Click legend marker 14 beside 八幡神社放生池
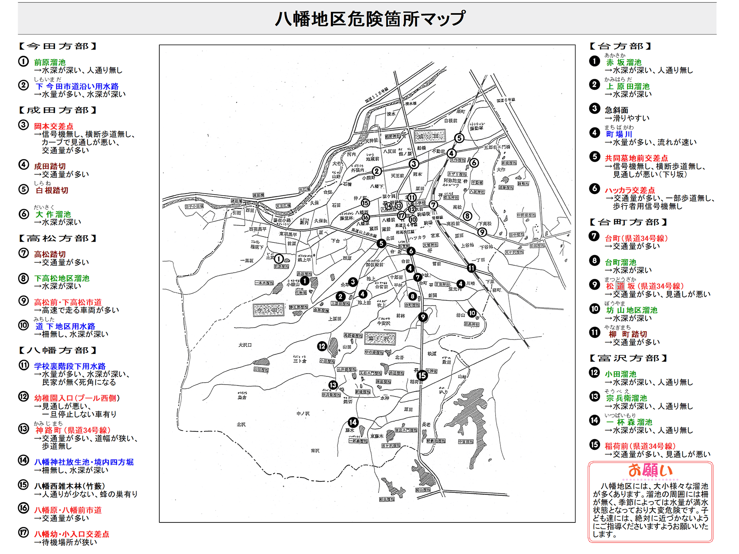Screen dimensions: 739x554 pyautogui.click(x=23, y=461)
